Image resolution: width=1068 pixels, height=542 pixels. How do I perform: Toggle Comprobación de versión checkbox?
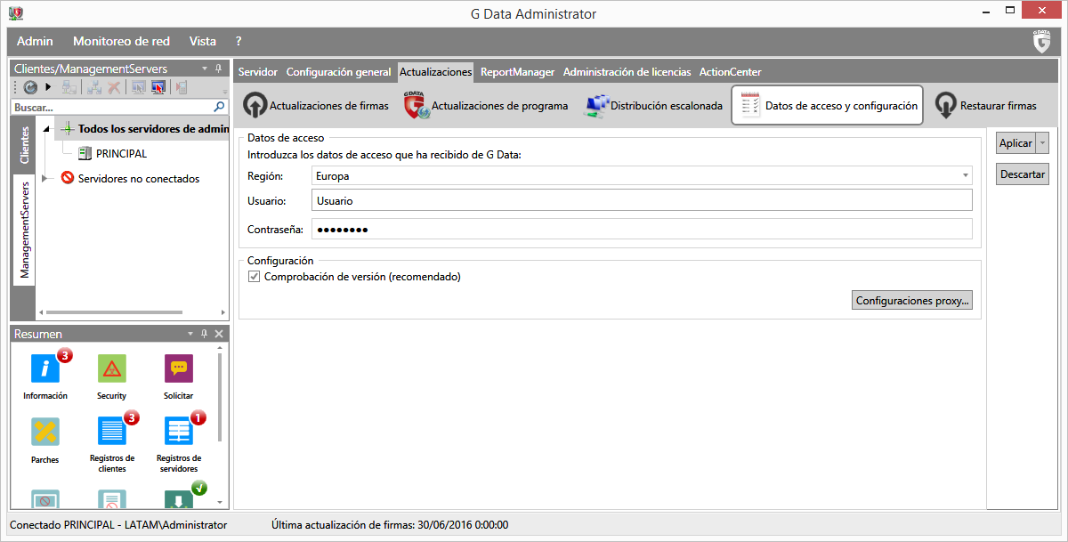click(255, 277)
